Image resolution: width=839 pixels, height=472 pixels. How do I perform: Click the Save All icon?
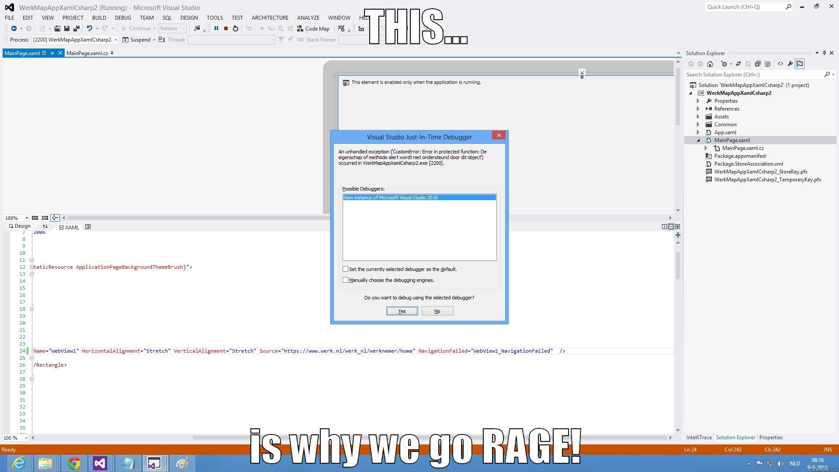[x=76, y=28]
